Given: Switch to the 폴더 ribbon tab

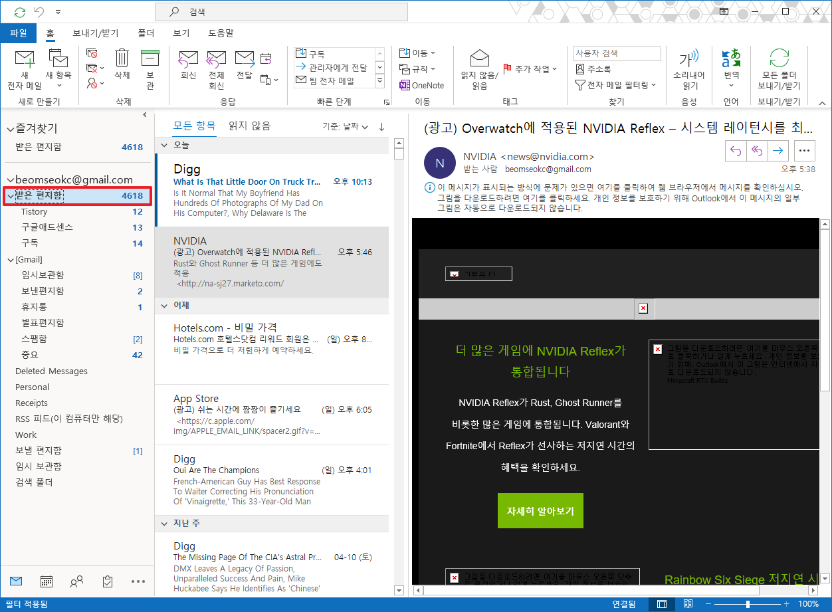Looking at the screenshot, I should (x=146, y=33).
